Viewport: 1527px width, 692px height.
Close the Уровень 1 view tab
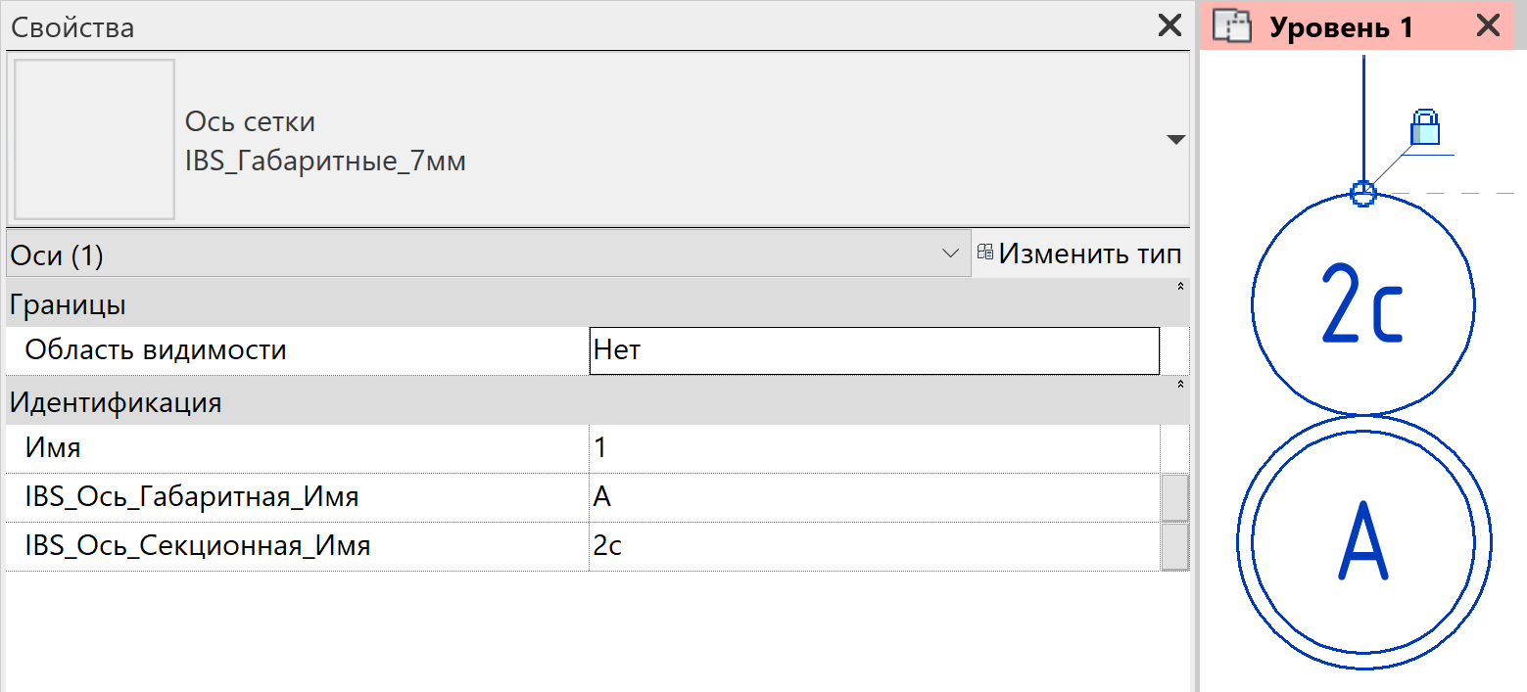coord(1488,26)
